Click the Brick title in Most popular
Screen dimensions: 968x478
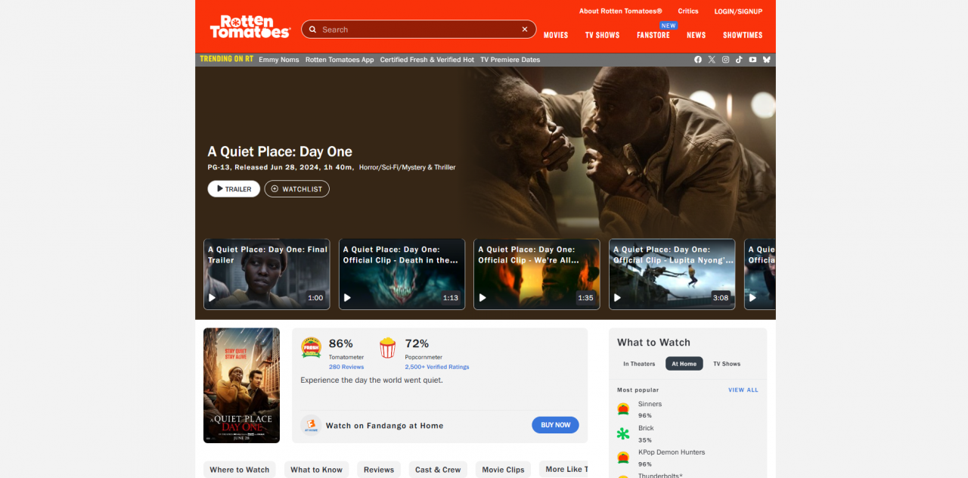point(646,428)
